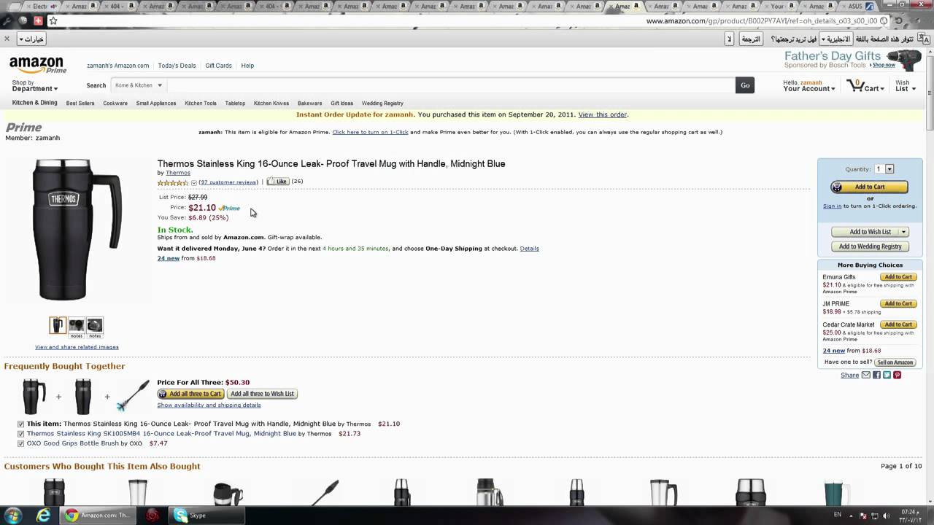934x525 pixels.
Task: Open the Chrome wrench settings menu
Action: point(7,20)
